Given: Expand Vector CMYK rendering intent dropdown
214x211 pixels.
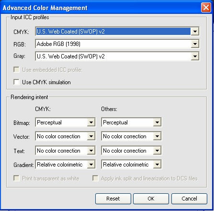Looking at the screenshot, I should (91, 136).
